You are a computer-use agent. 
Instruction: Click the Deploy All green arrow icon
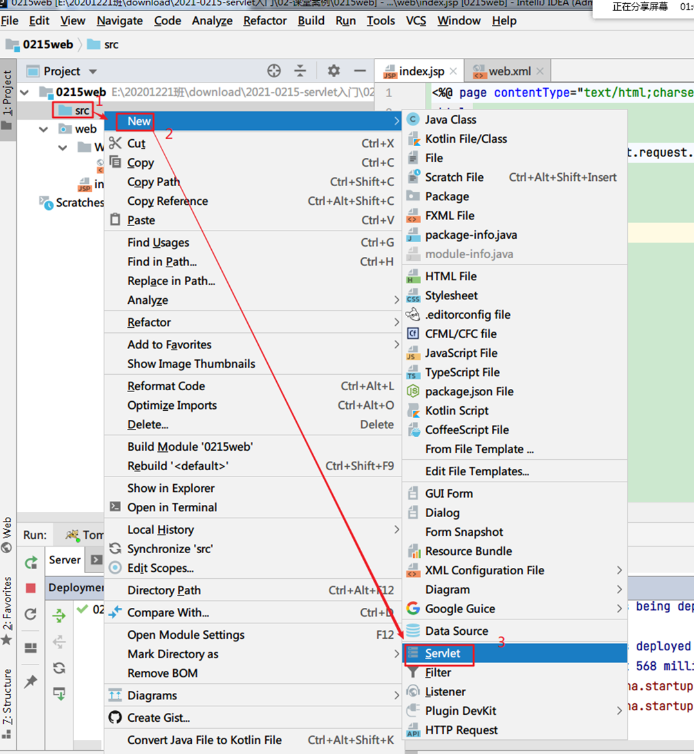pos(59,615)
